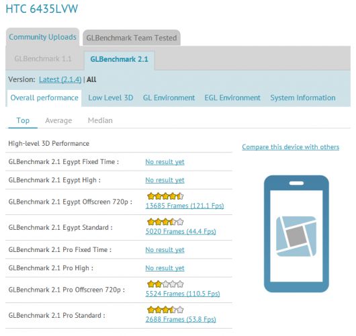Screen dimensions: 356x336
Task: Click the star rating for Pro Standard
Action: point(165,310)
